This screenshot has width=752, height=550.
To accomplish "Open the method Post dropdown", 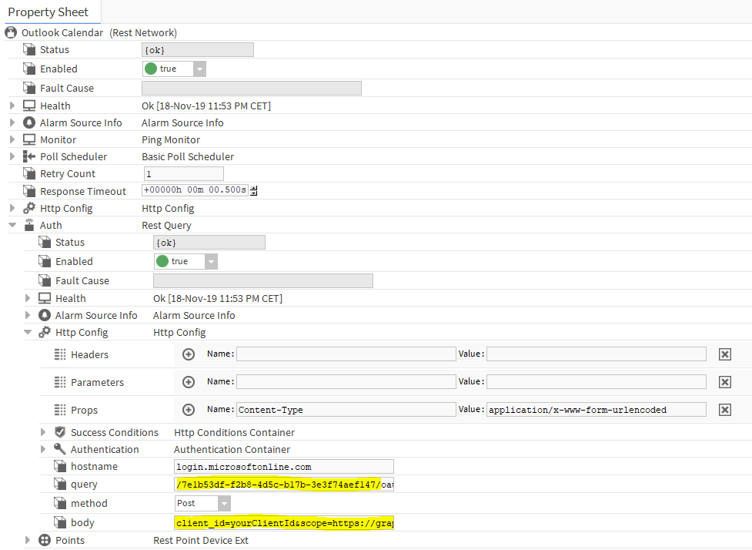I will (224, 503).
